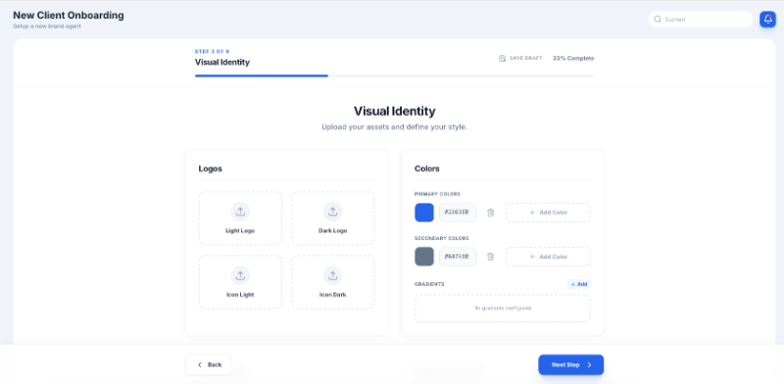Add a gradient

coord(578,284)
